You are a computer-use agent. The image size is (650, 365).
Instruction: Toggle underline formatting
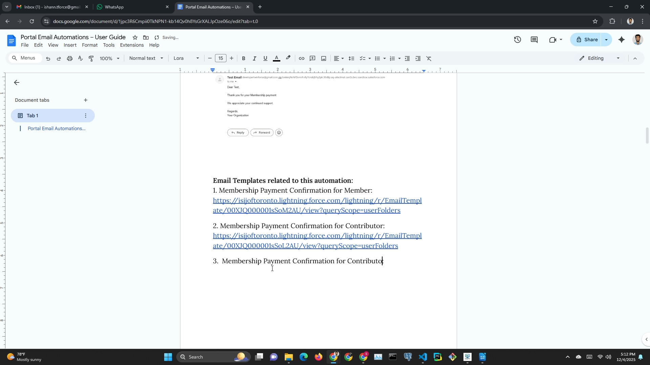coord(265,58)
